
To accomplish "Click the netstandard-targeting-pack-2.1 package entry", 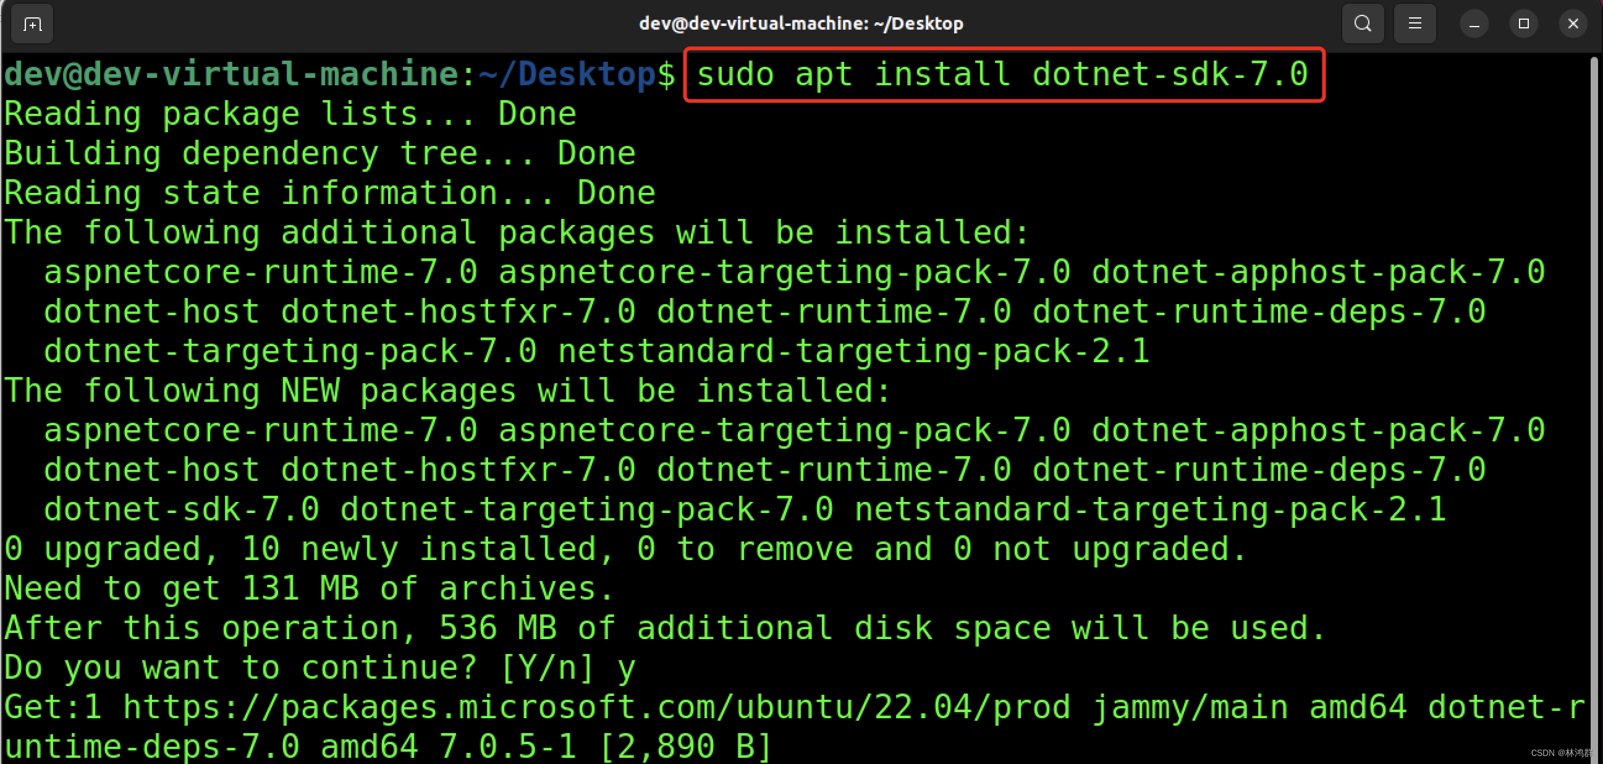I will (x=853, y=350).
